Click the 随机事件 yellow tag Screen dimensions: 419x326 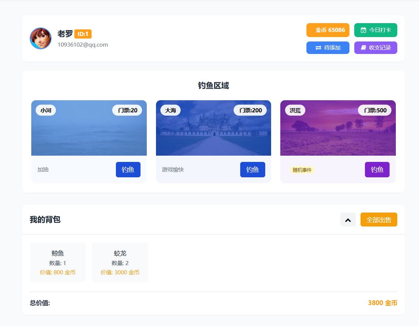(302, 170)
